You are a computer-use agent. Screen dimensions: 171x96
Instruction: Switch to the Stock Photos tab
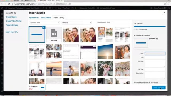[x=46, y=18]
